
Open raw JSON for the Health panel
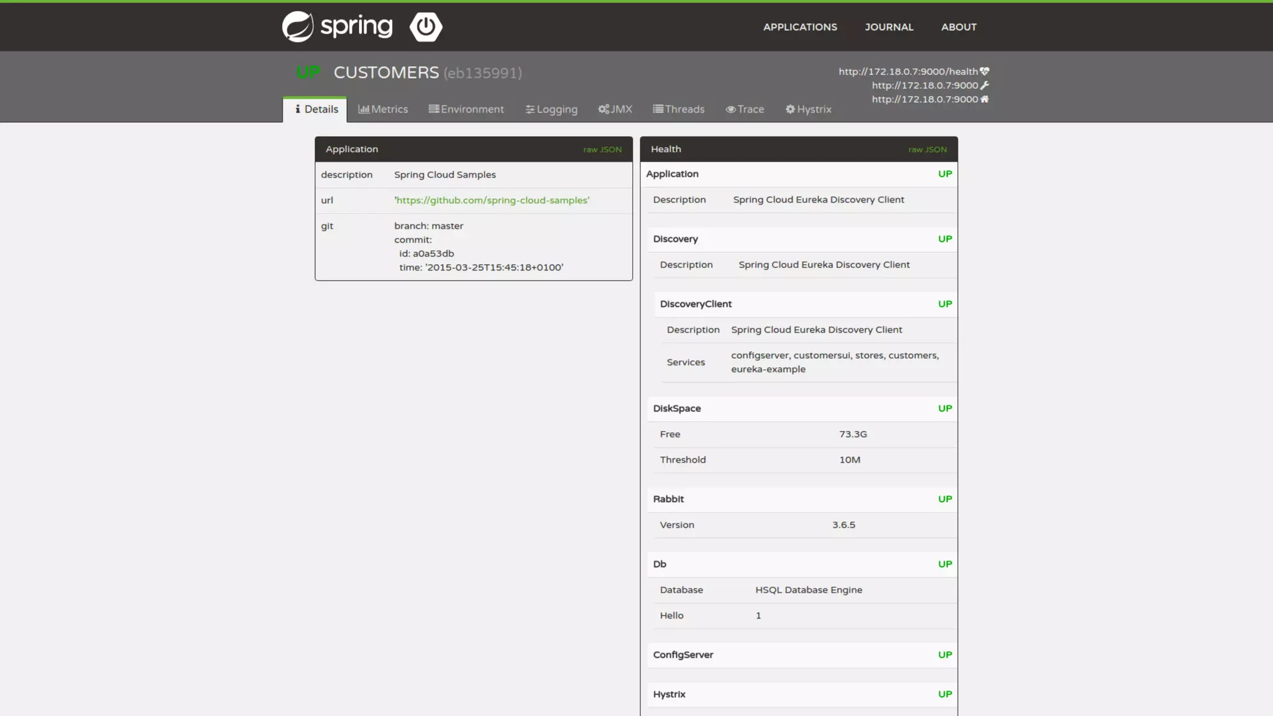(927, 150)
